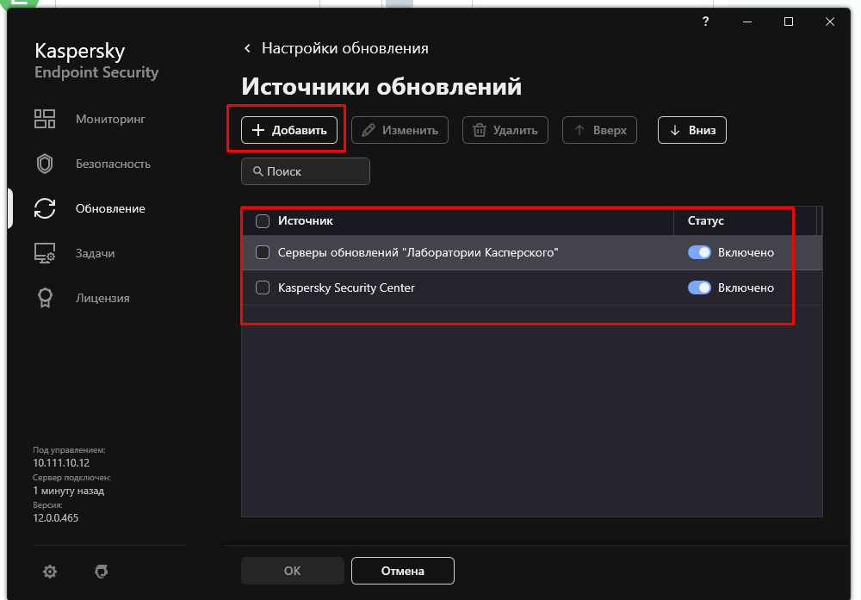Open the Задачи monitor icon
The height and width of the screenshot is (600, 861).
(x=45, y=253)
